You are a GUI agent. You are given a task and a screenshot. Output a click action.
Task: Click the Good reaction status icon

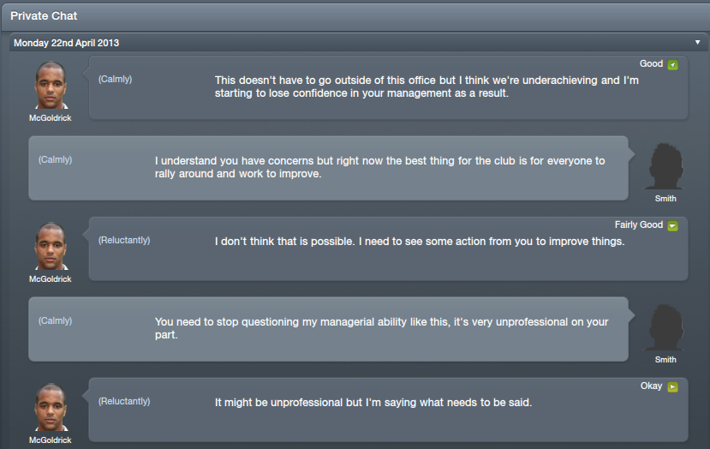pos(673,65)
